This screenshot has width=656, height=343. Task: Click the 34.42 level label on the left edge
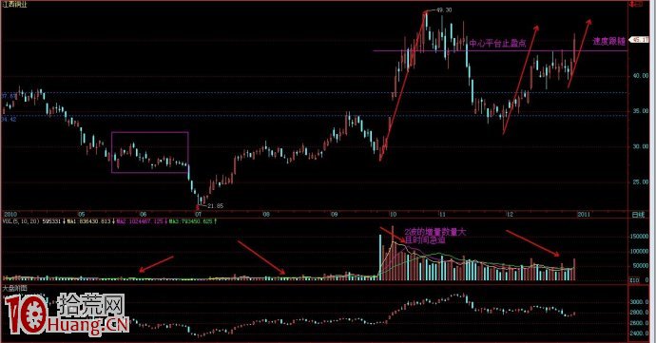pyautogui.click(x=9, y=119)
